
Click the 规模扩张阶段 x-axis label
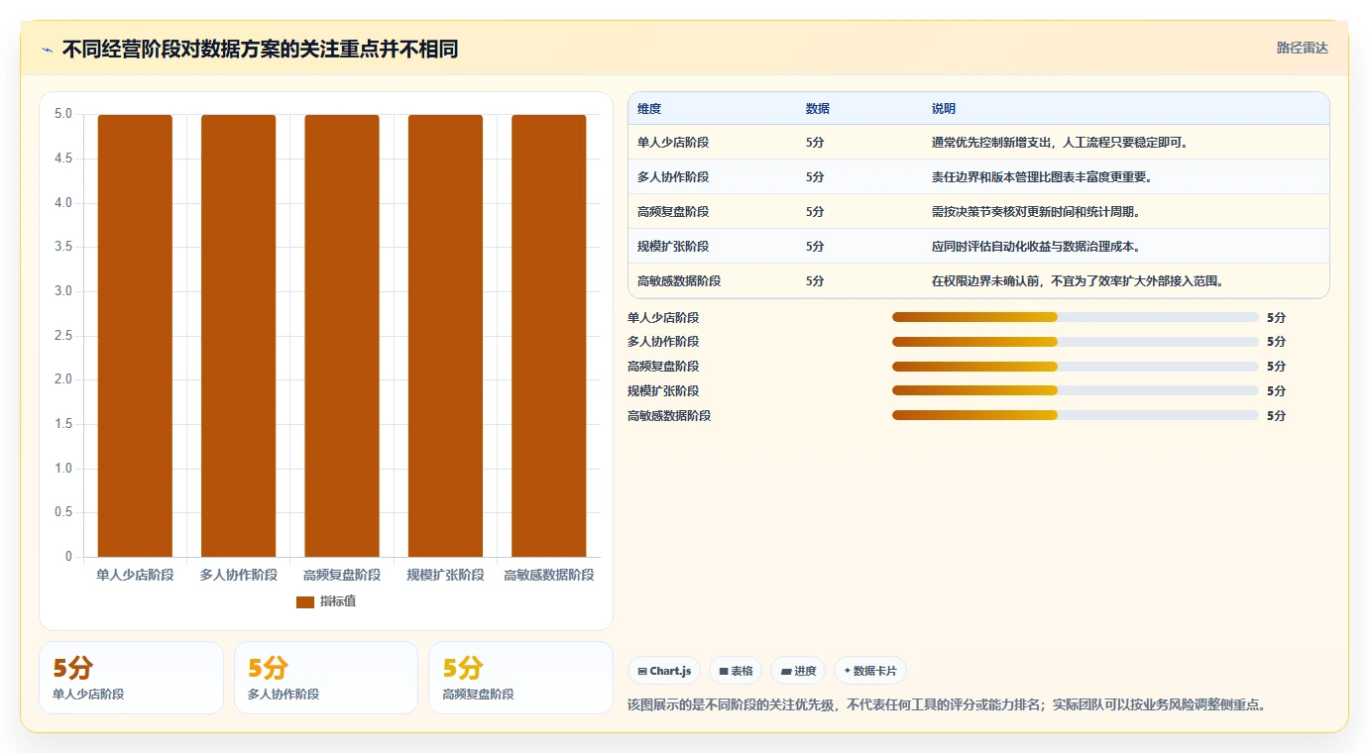(x=445, y=575)
